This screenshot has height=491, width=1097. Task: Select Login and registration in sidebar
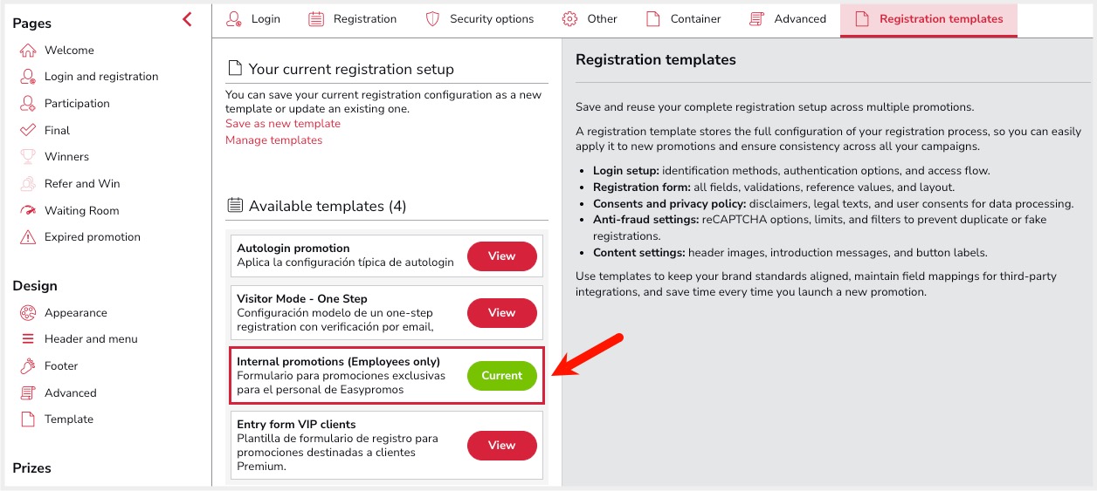click(x=101, y=77)
